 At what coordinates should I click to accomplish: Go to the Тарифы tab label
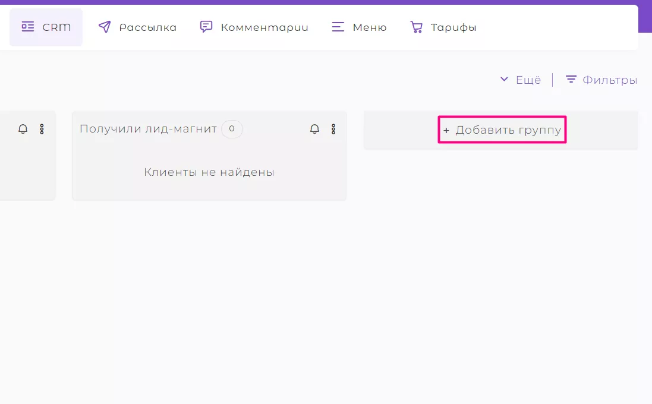[453, 27]
